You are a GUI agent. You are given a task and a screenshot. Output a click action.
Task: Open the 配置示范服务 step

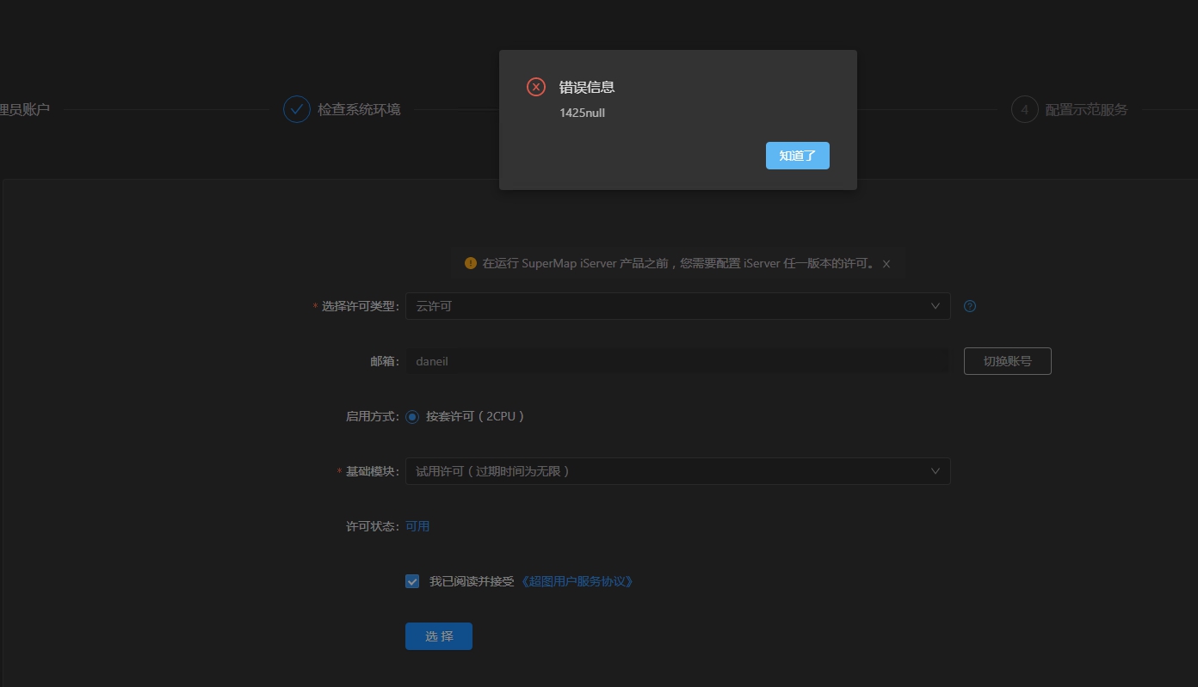click(1086, 110)
